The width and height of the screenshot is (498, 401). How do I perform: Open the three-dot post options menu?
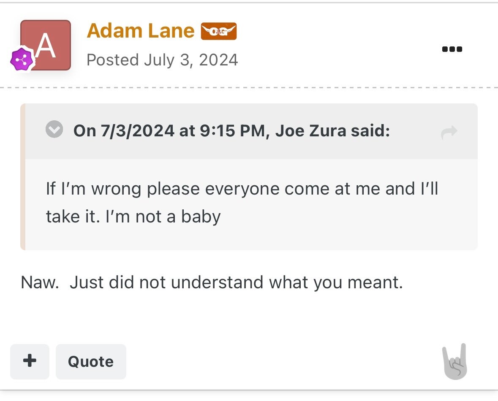[x=452, y=49]
